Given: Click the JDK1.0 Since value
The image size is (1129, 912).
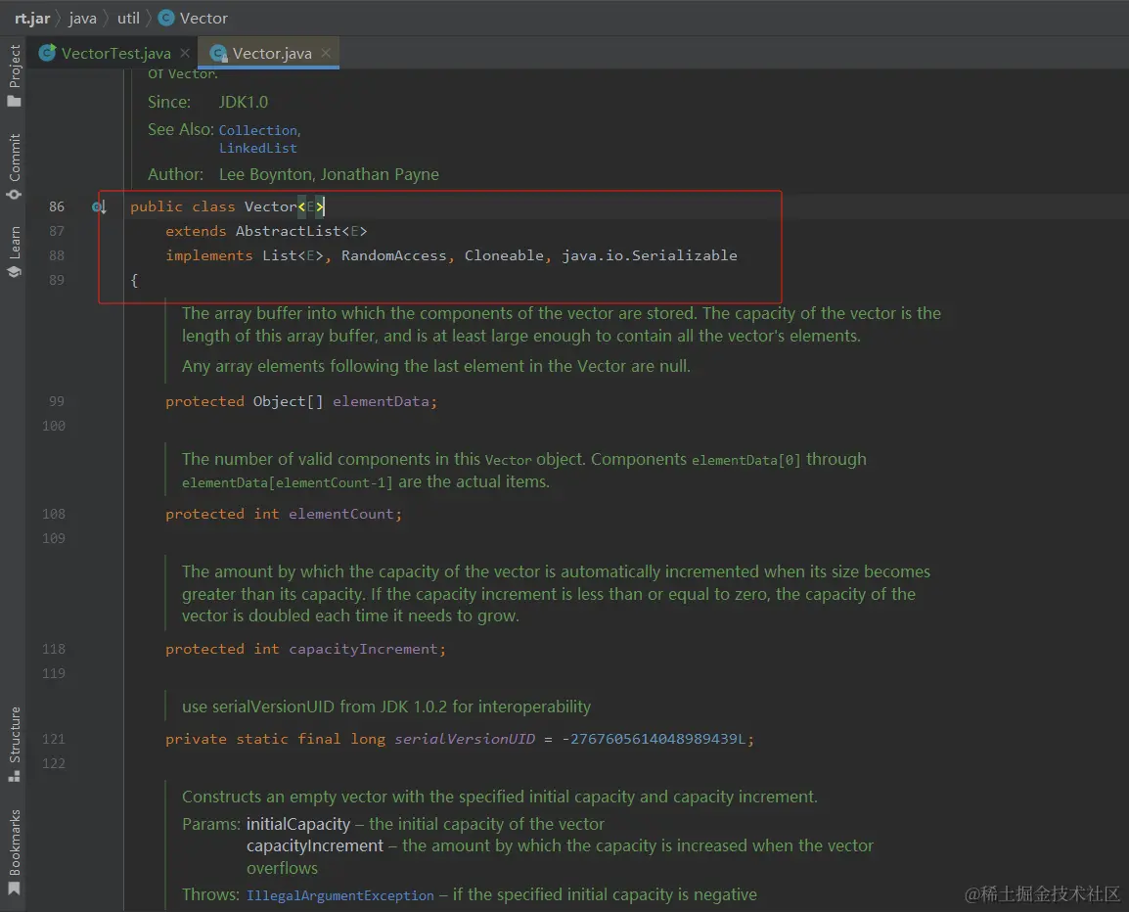Looking at the screenshot, I should 244,103.
